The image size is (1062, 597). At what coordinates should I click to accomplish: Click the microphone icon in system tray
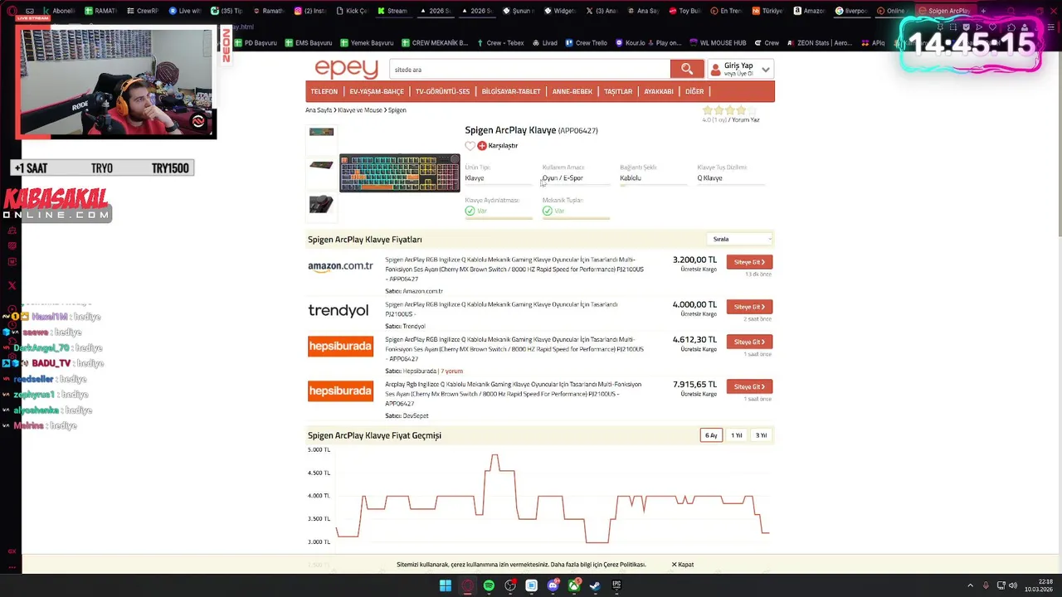pyautogui.click(x=986, y=585)
